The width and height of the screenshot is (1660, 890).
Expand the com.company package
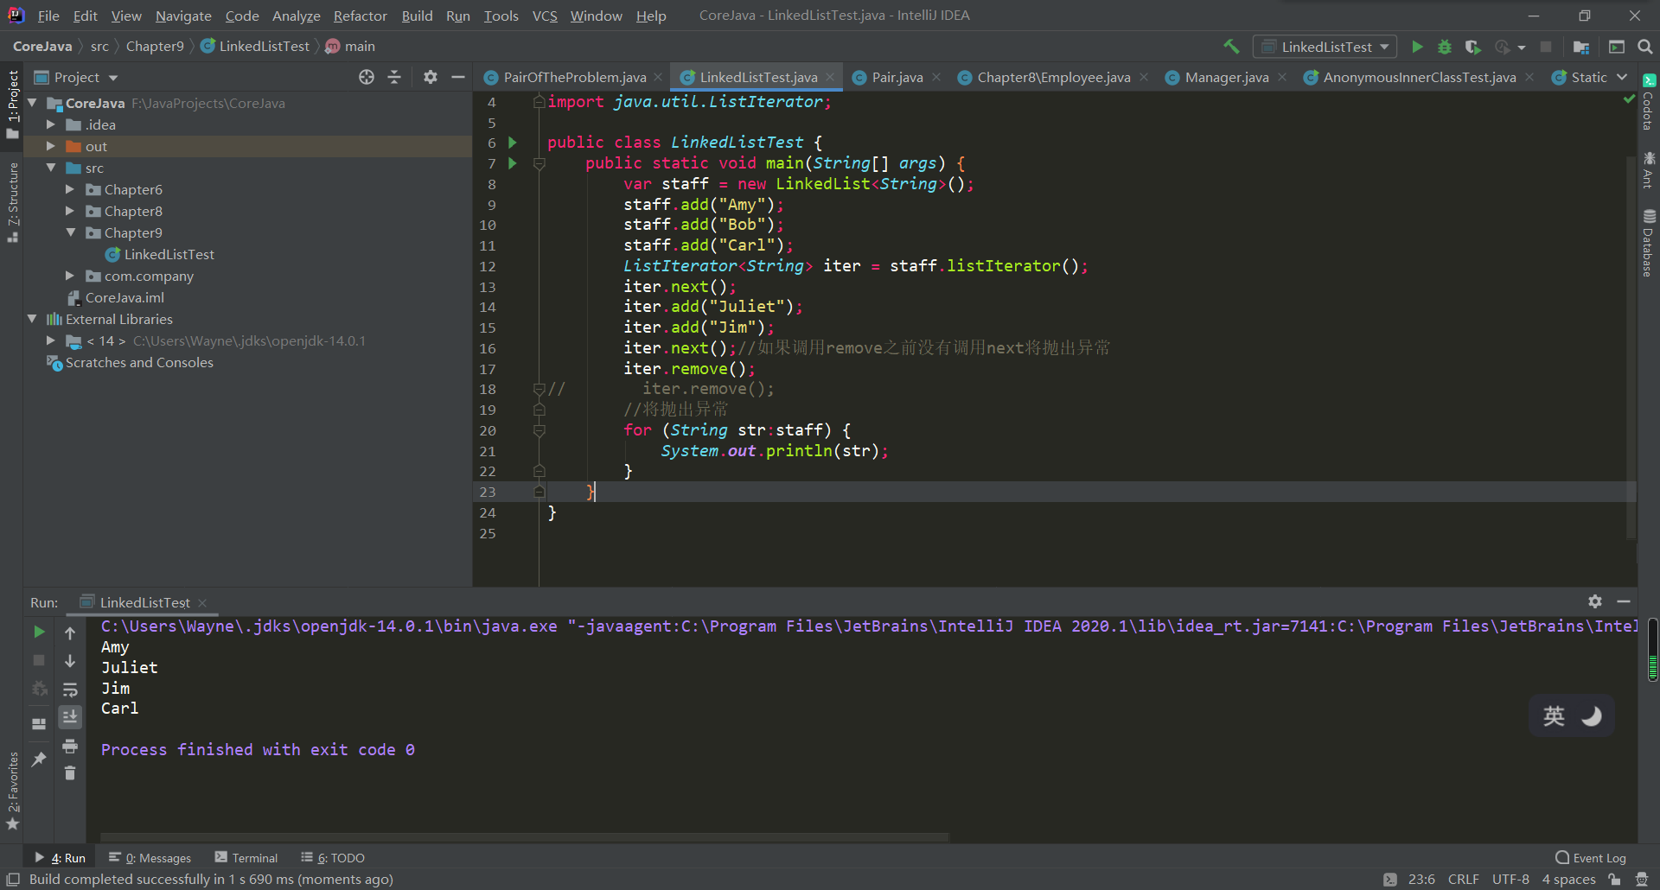pyautogui.click(x=70, y=276)
